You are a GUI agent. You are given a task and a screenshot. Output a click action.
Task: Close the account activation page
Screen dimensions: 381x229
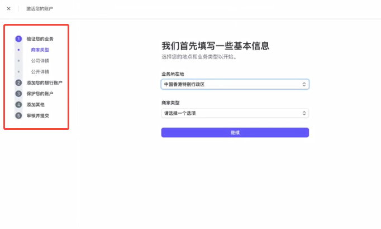point(8,9)
